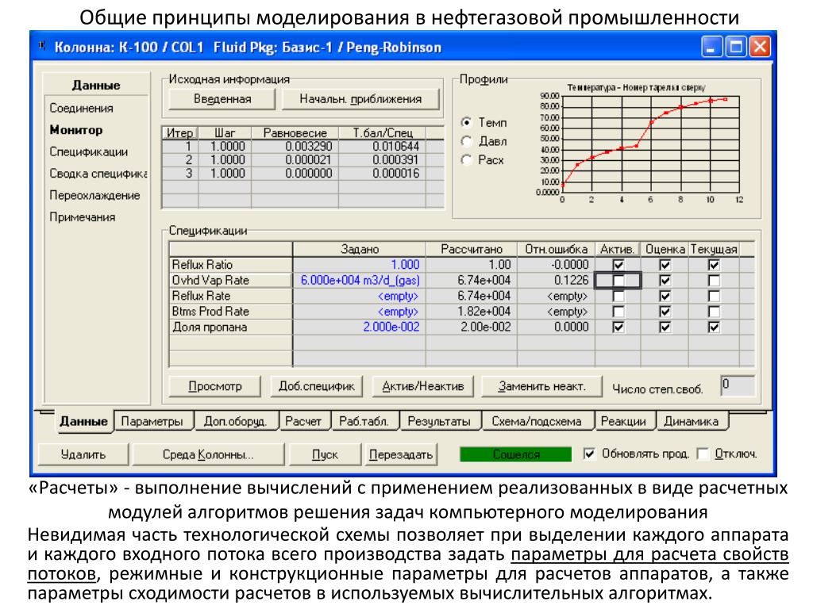
Task: Enable the Отключ. checkbox
Action: (703, 454)
